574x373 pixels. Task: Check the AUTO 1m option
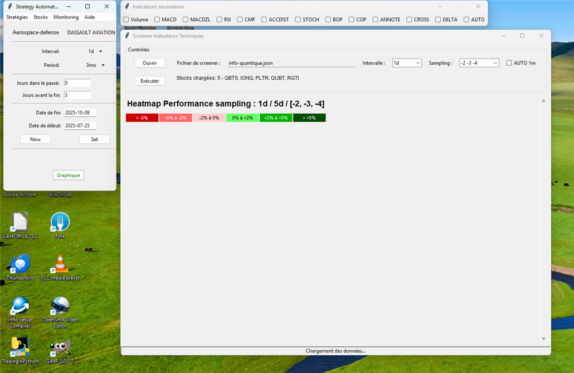point(509,63)
